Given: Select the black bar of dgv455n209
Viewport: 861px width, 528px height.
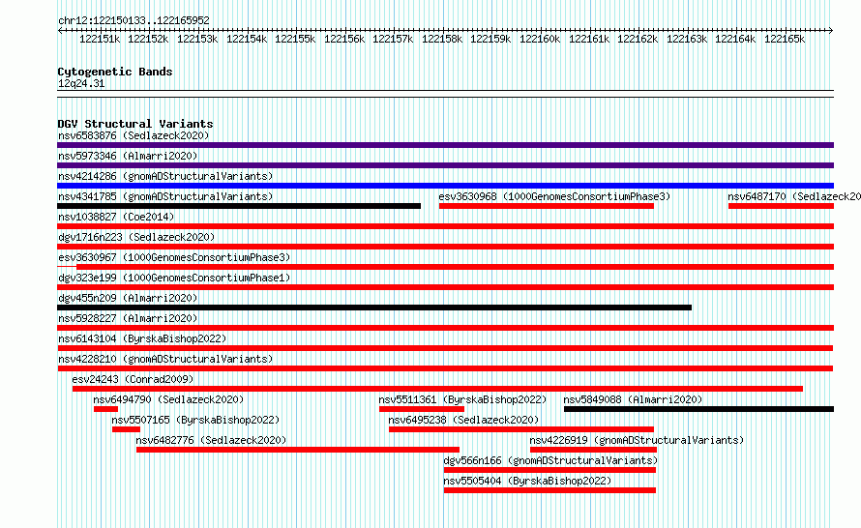Looking at the screenshot, I should 374,308.
